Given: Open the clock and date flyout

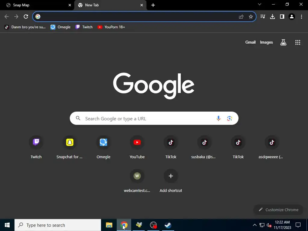Looking at the screenshot, I should pos(282,225).
